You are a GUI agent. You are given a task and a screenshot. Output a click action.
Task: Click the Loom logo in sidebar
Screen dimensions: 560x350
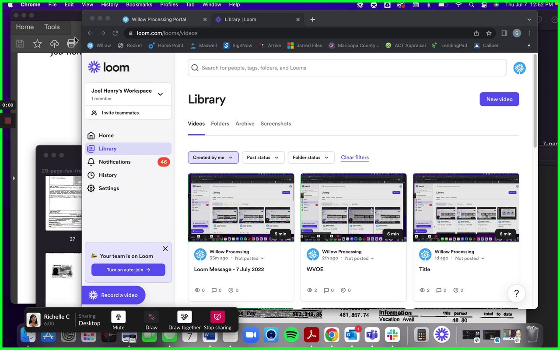108,67
